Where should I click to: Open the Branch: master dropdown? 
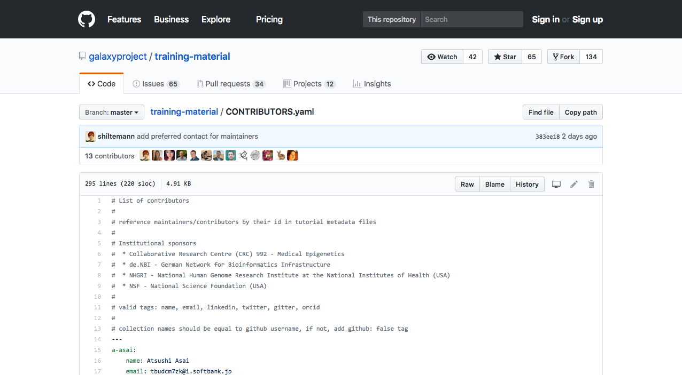112,112
